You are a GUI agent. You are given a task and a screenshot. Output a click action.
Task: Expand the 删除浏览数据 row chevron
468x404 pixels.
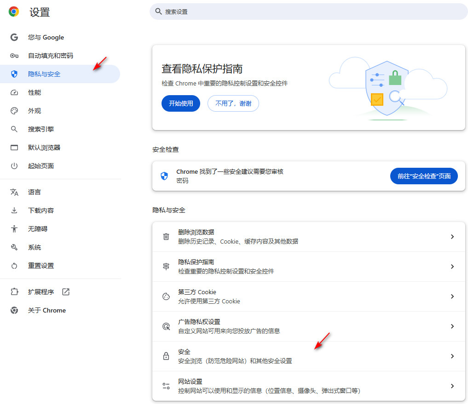(x=452, y=236)
